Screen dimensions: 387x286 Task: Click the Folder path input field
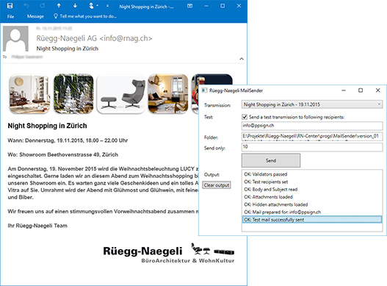tap(312, 137)
